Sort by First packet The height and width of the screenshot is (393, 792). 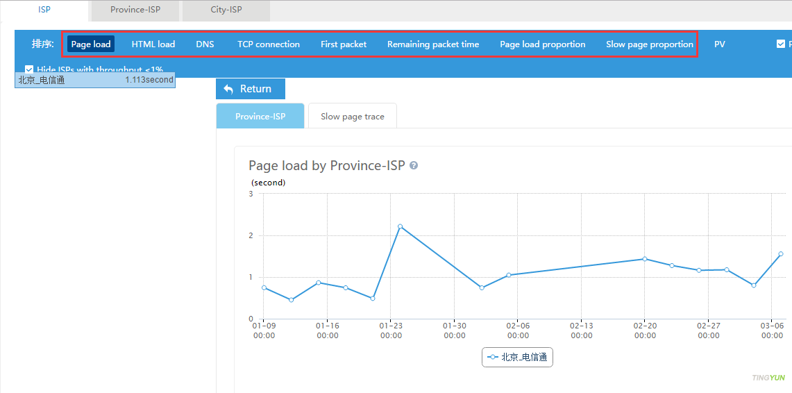pos(344,44)
